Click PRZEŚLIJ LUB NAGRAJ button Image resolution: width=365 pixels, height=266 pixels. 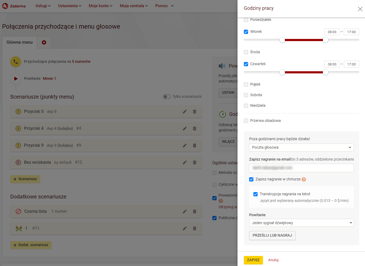pyautogui.click(x=272, y=236)
